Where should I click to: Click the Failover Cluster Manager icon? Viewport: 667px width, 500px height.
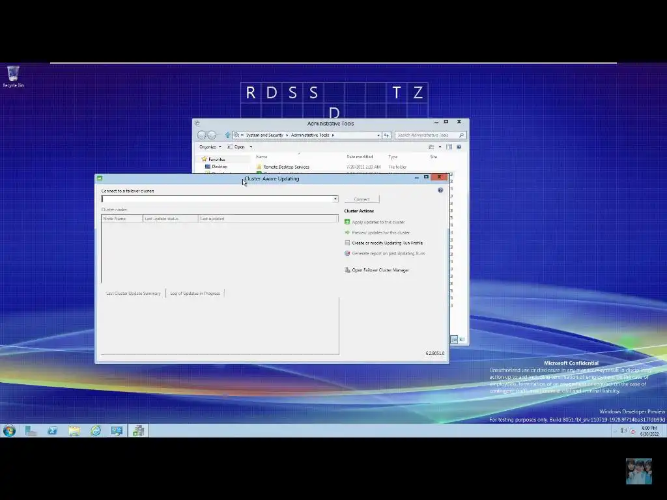point(347,270)
